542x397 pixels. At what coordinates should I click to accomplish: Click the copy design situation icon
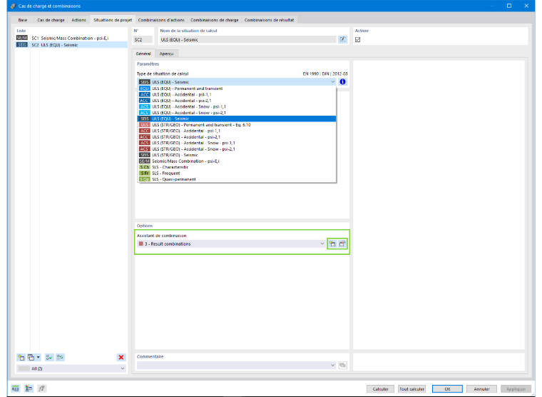pos(31,357)
